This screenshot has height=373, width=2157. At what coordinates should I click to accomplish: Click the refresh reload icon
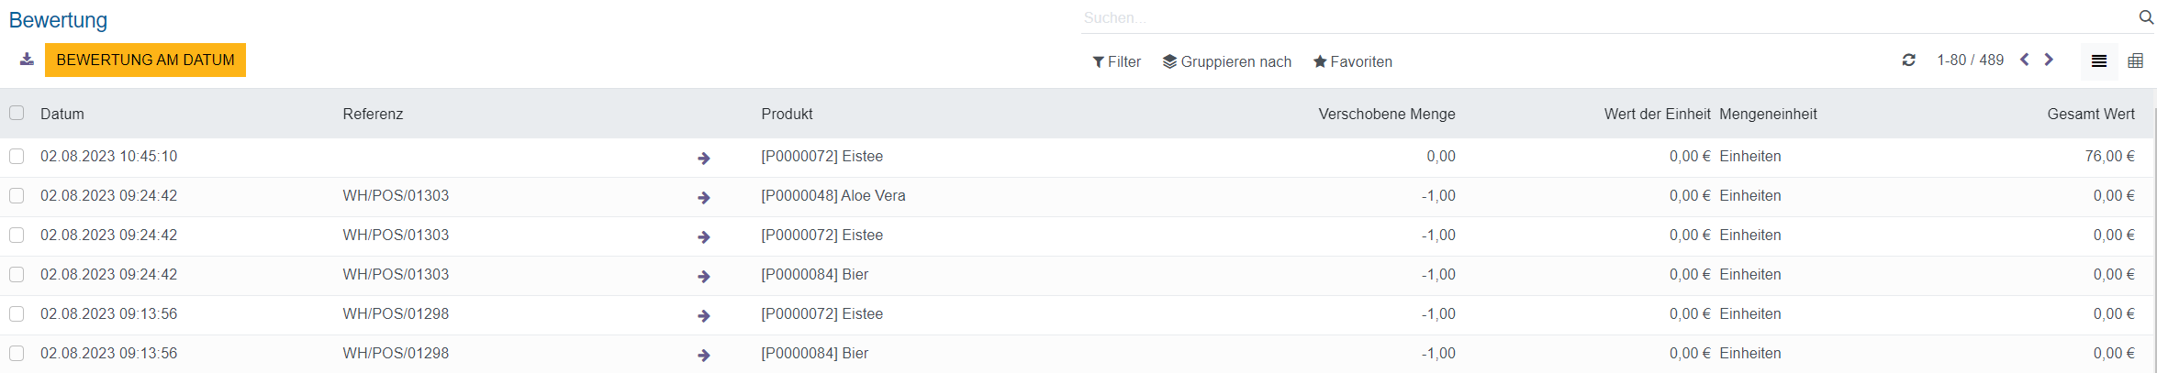point(1908,60)
